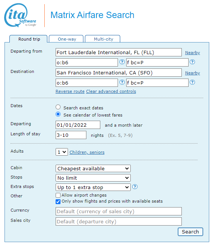Click Clear advanced controls link
Screen dimensions: 213x250
coord(111,91)
